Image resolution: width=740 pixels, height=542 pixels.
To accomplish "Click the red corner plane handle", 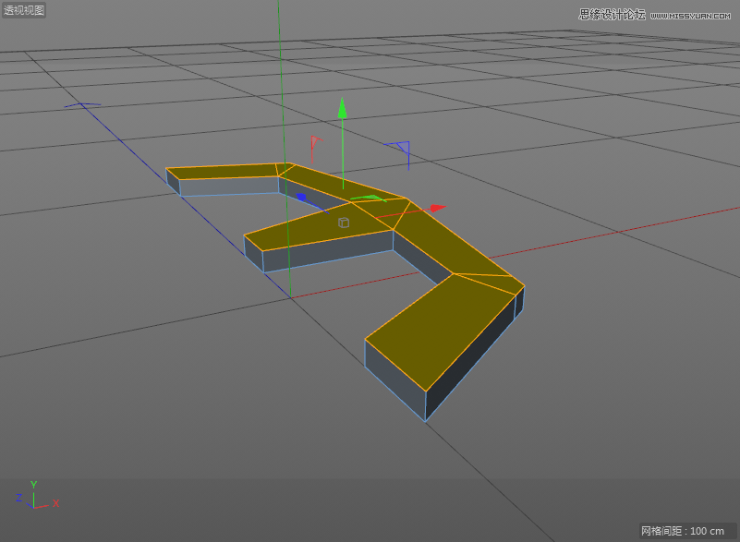I will (315, 142).
